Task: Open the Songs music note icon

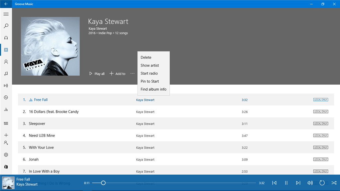Action: pos(6,74)
